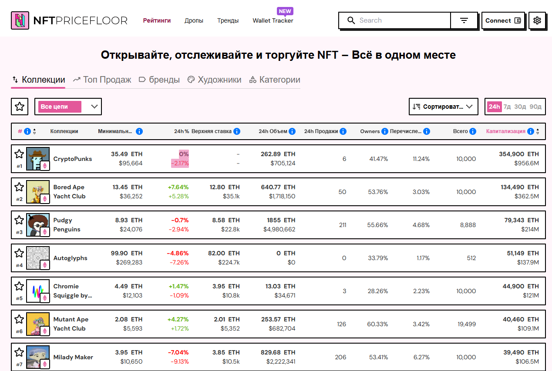This screenshot has height=371, width=552.
Task: Open Тренды navigation menu
Action: [228, 20]
